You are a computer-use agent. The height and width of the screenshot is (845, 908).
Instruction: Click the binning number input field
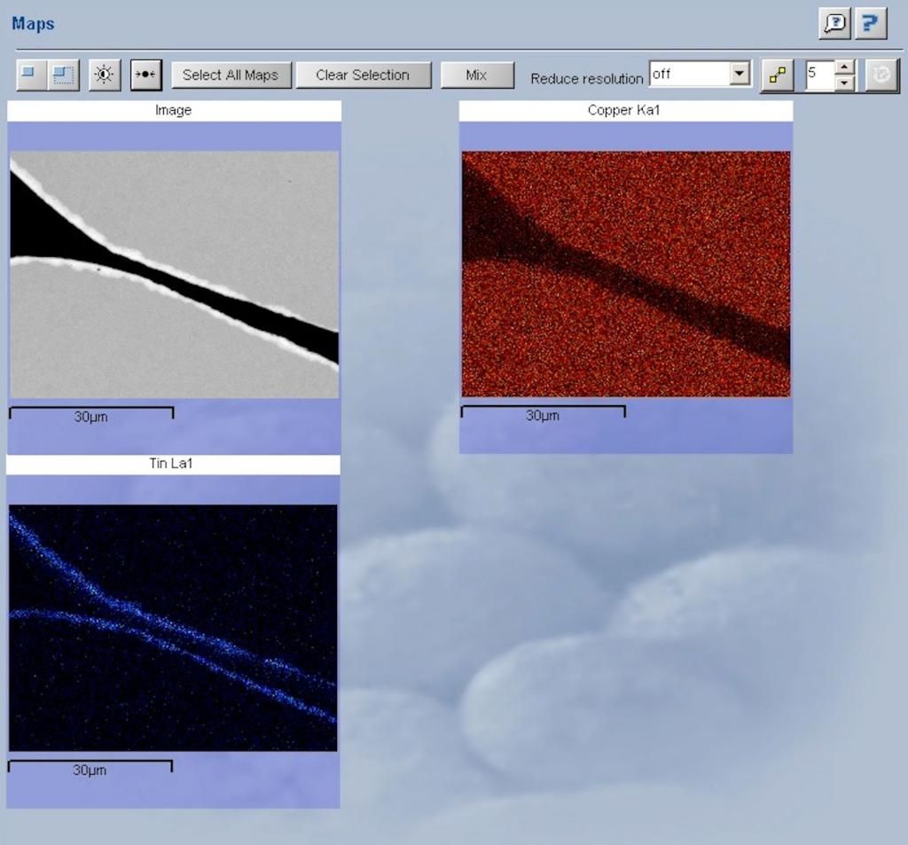tap(819, 75)
